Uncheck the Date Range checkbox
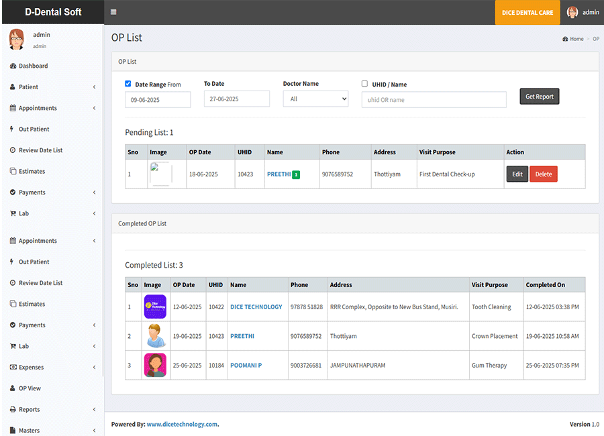This screenshot has height=436, width=604. pyautogui.click(x=128, y=84)
